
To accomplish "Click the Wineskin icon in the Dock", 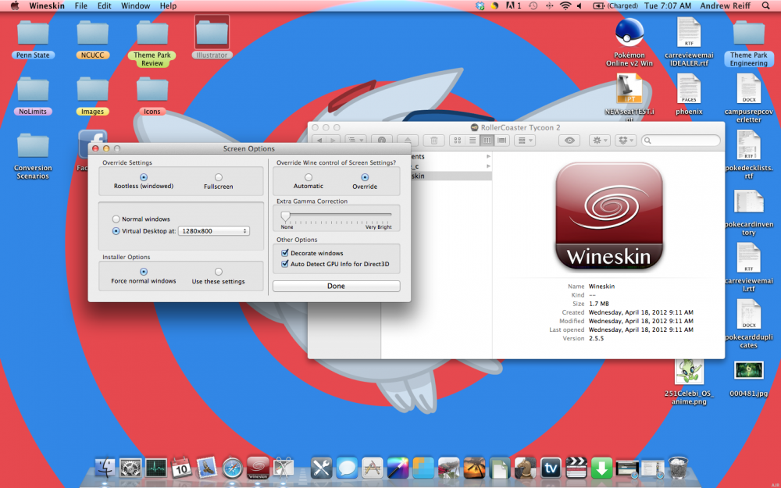I will 258,467.
